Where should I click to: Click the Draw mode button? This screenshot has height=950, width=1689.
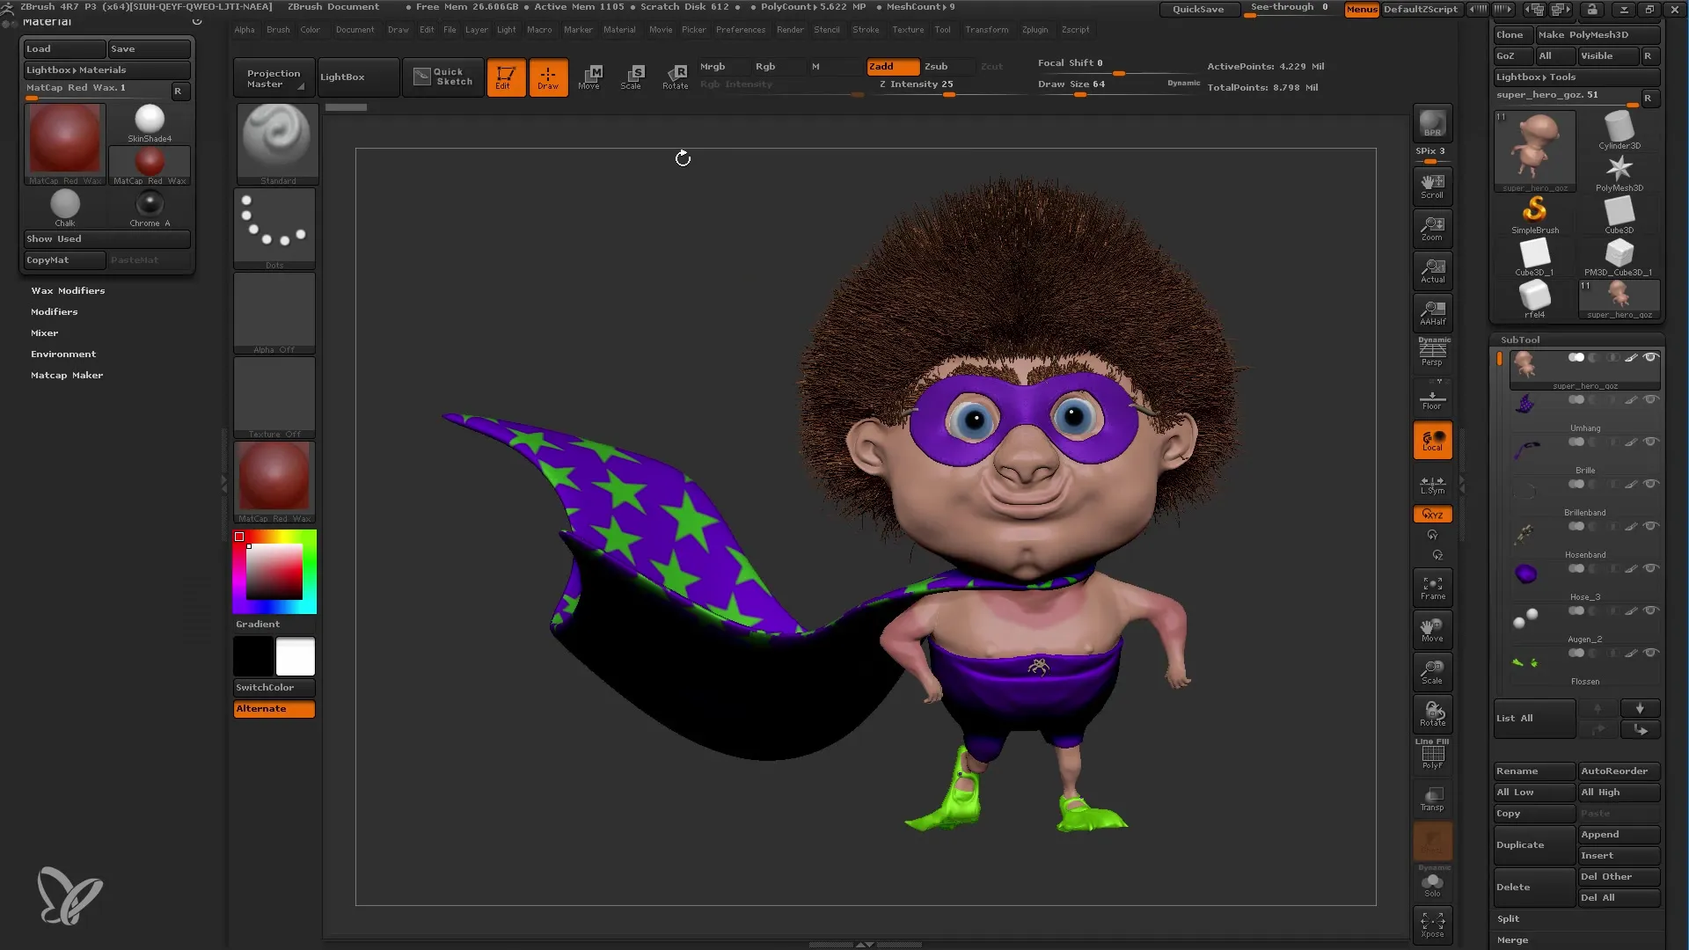(x=547, y=76)
